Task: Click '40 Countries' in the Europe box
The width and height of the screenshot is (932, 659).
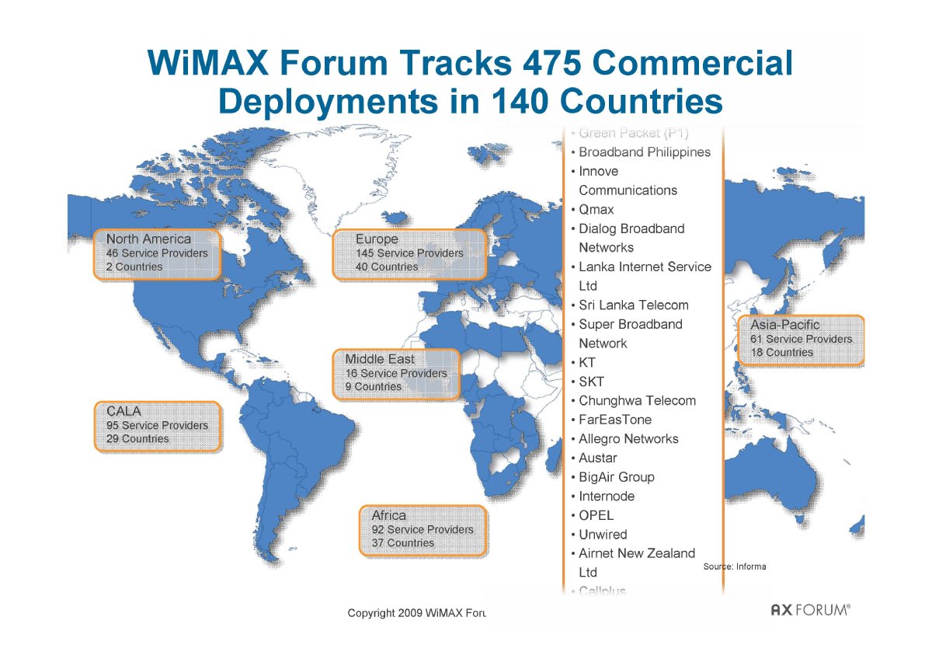Action: 387,267
